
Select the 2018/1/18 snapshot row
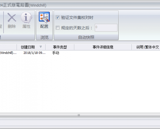(80, 53)
